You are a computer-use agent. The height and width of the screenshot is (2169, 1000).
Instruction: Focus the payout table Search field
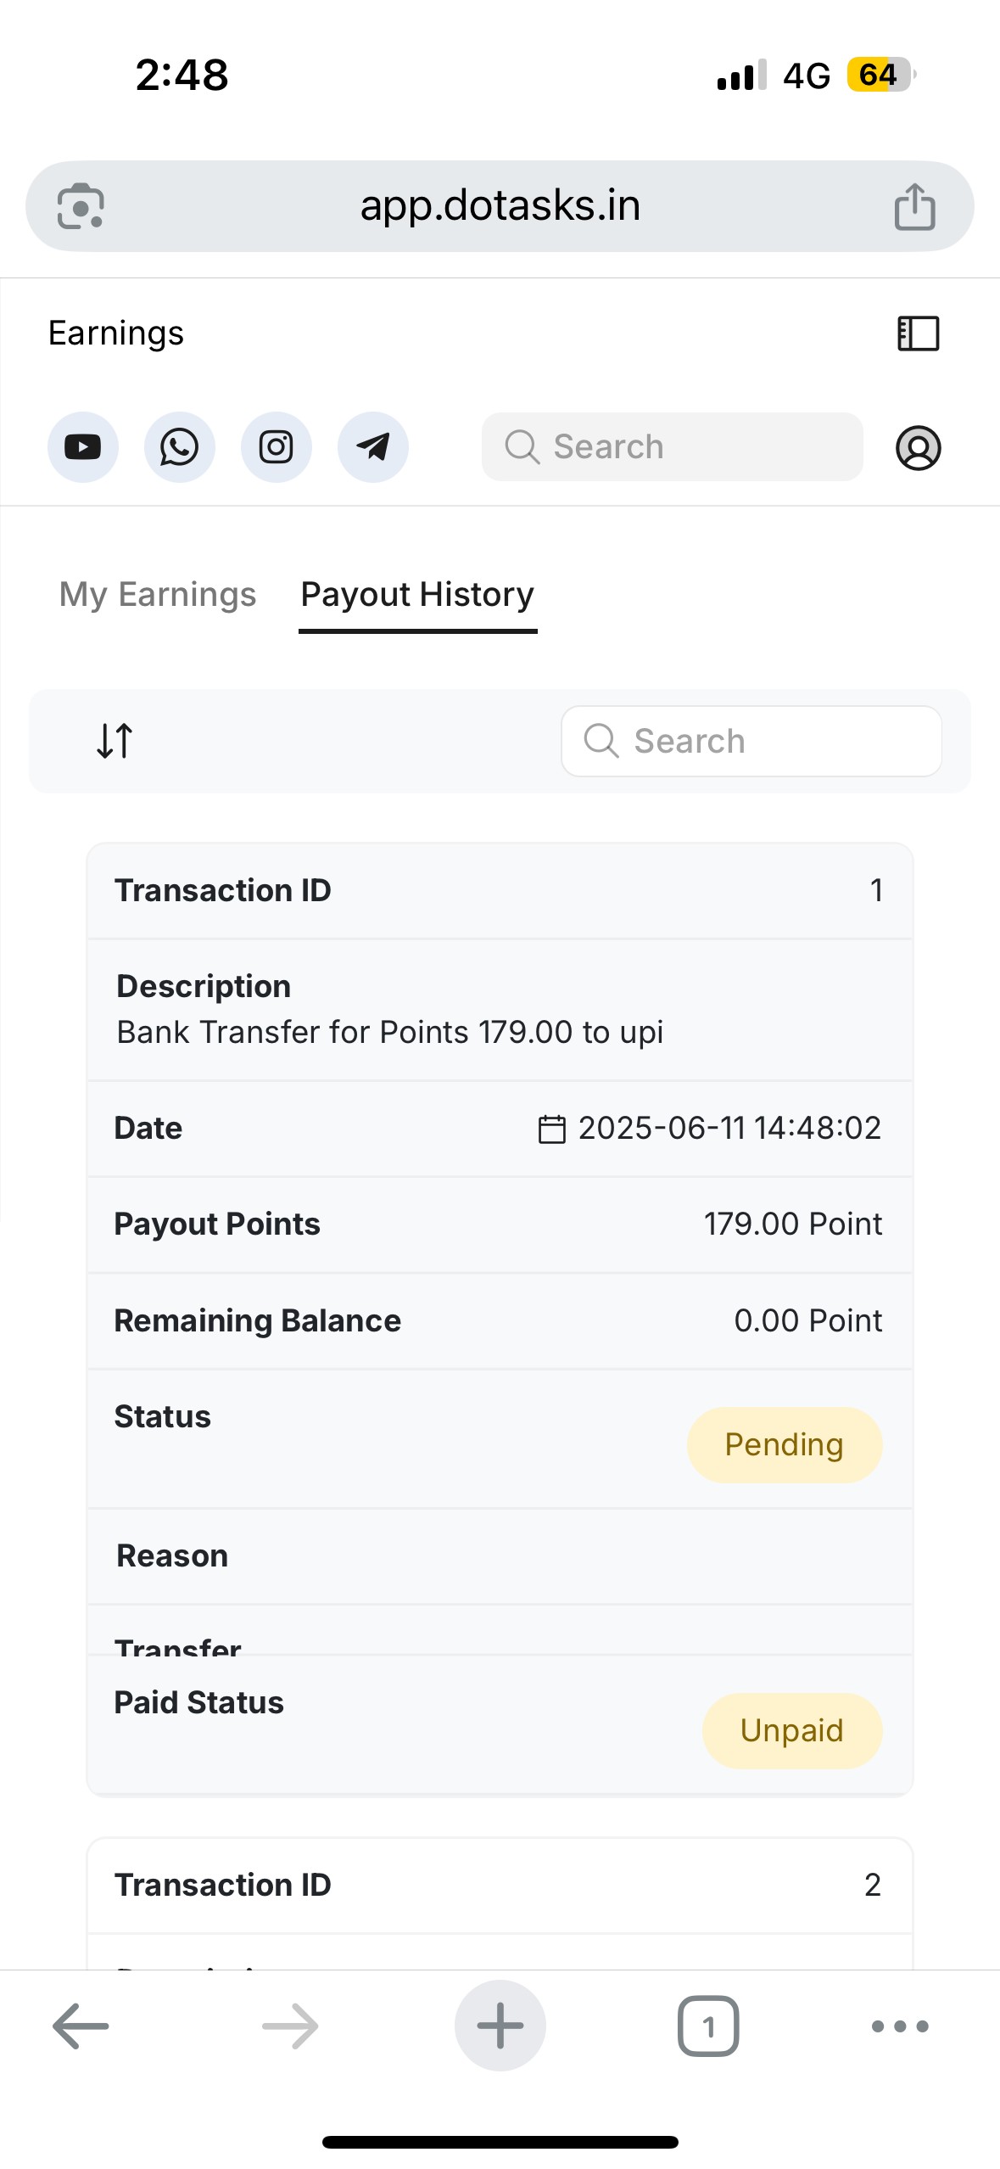coord(751,741)
